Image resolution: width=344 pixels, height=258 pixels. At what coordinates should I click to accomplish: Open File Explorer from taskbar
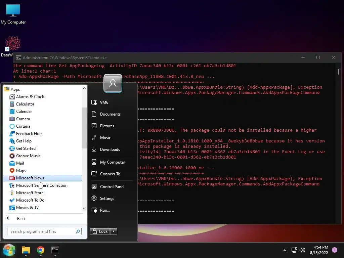26,250
